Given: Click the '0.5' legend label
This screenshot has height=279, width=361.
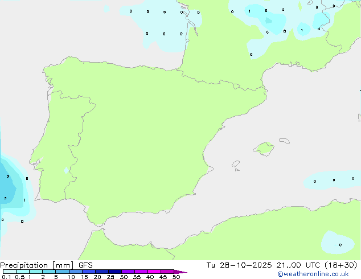Looking at the screenshot, I should [19, 277].
